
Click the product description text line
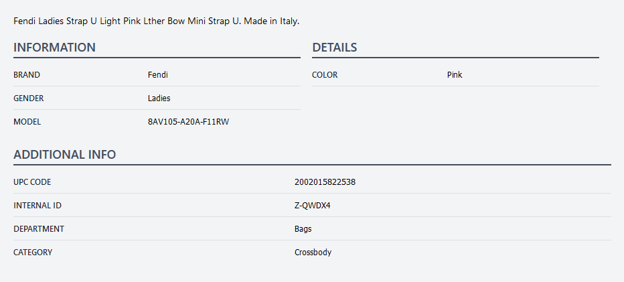(x=156, y=21)
